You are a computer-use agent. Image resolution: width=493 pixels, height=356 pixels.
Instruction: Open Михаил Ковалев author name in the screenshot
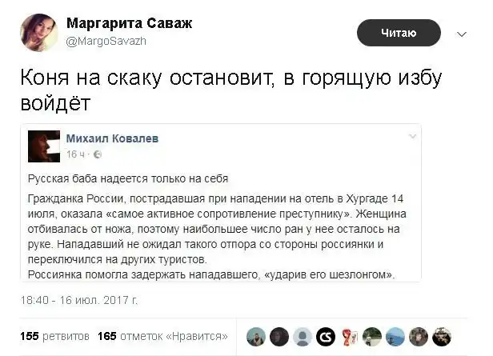[112, 138]
